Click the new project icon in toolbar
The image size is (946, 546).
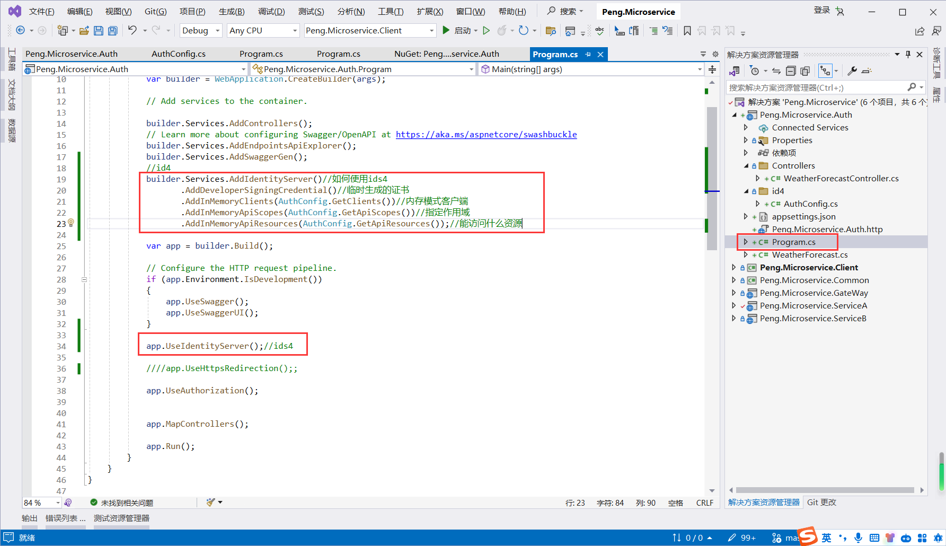(x=63, y=31)
